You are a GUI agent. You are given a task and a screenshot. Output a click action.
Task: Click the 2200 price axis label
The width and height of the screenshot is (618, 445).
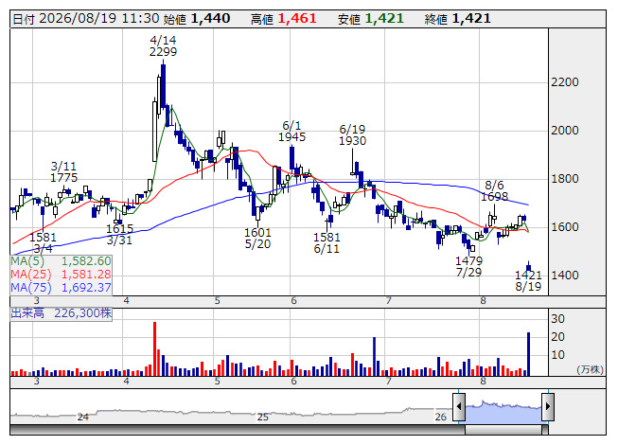pyautogui.click(x=565, y=82)
